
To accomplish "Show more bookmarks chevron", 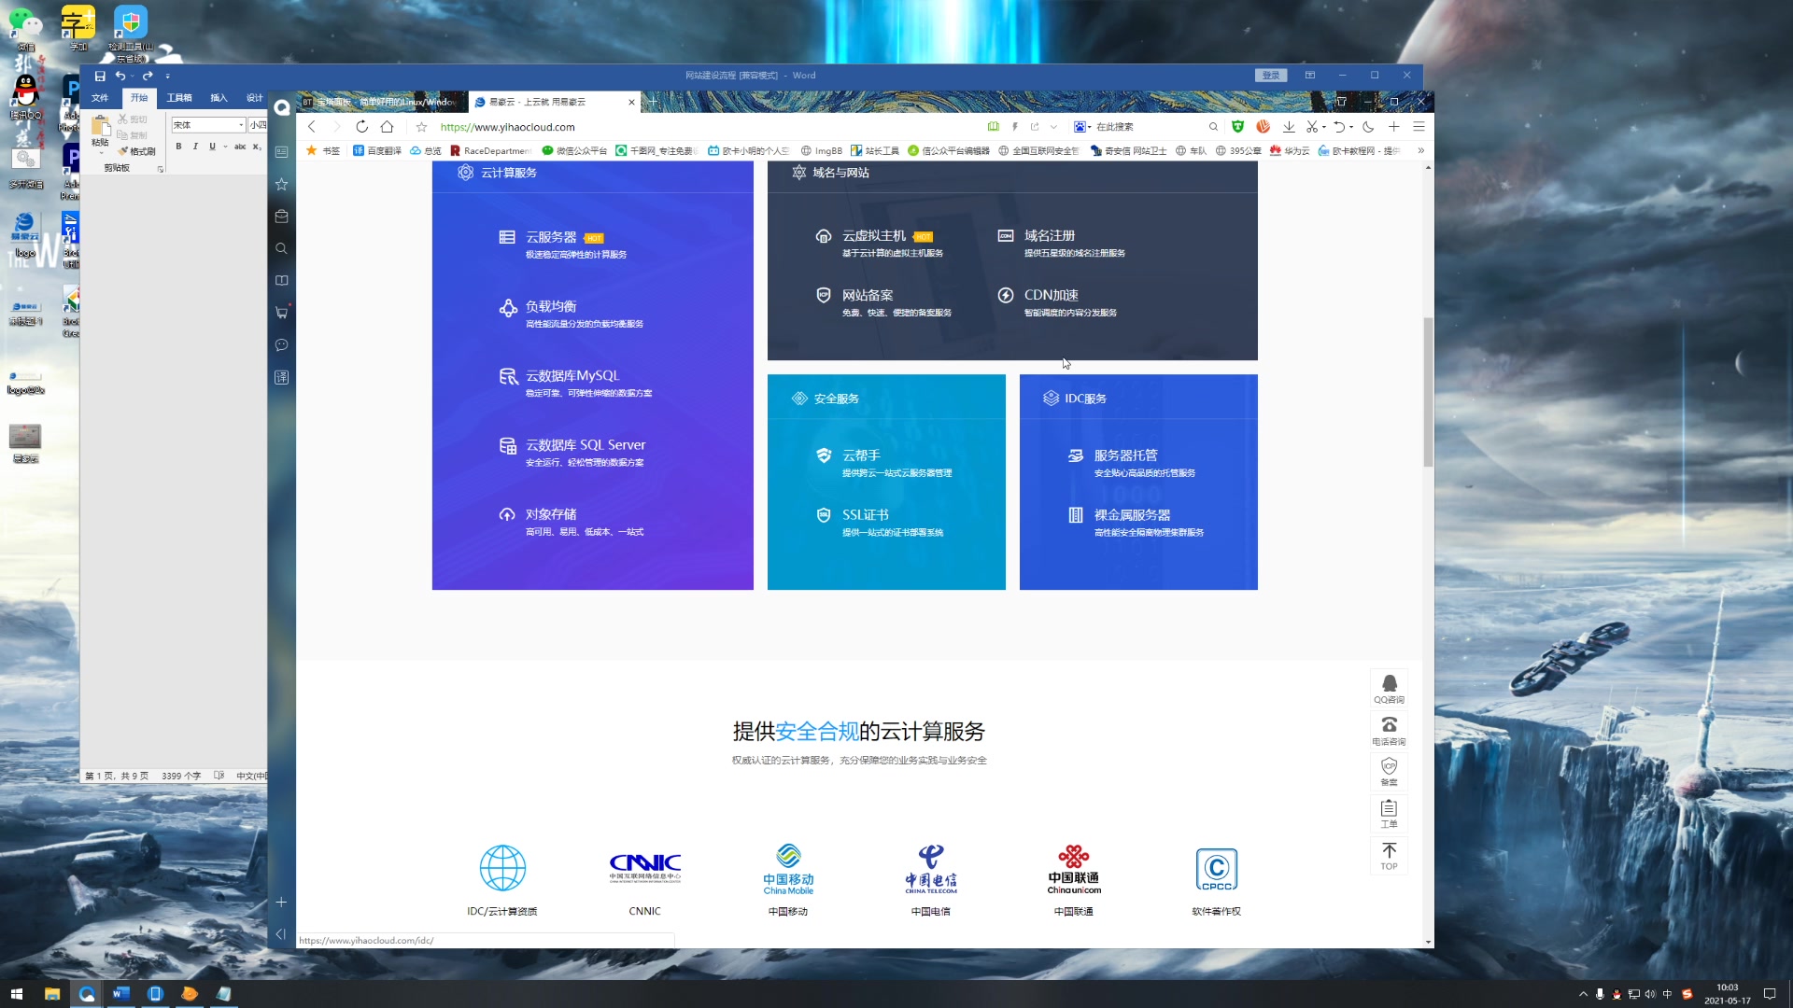I will pos(1420,150).
